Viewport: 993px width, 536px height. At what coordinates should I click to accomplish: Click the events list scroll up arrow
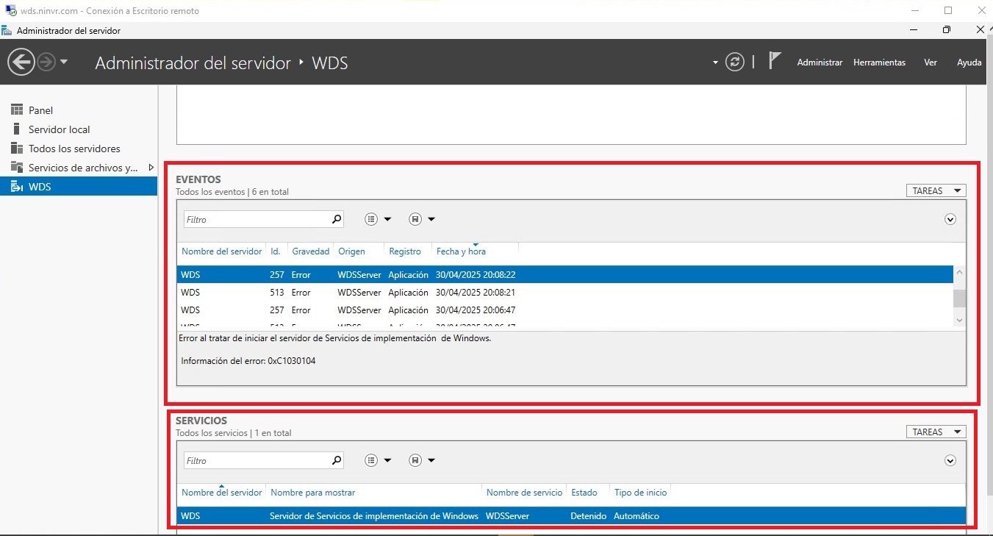pyautogui.click(x=959, y=273)
